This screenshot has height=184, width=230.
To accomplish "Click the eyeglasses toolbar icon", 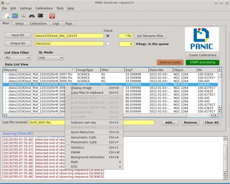I will click(24, 16).
